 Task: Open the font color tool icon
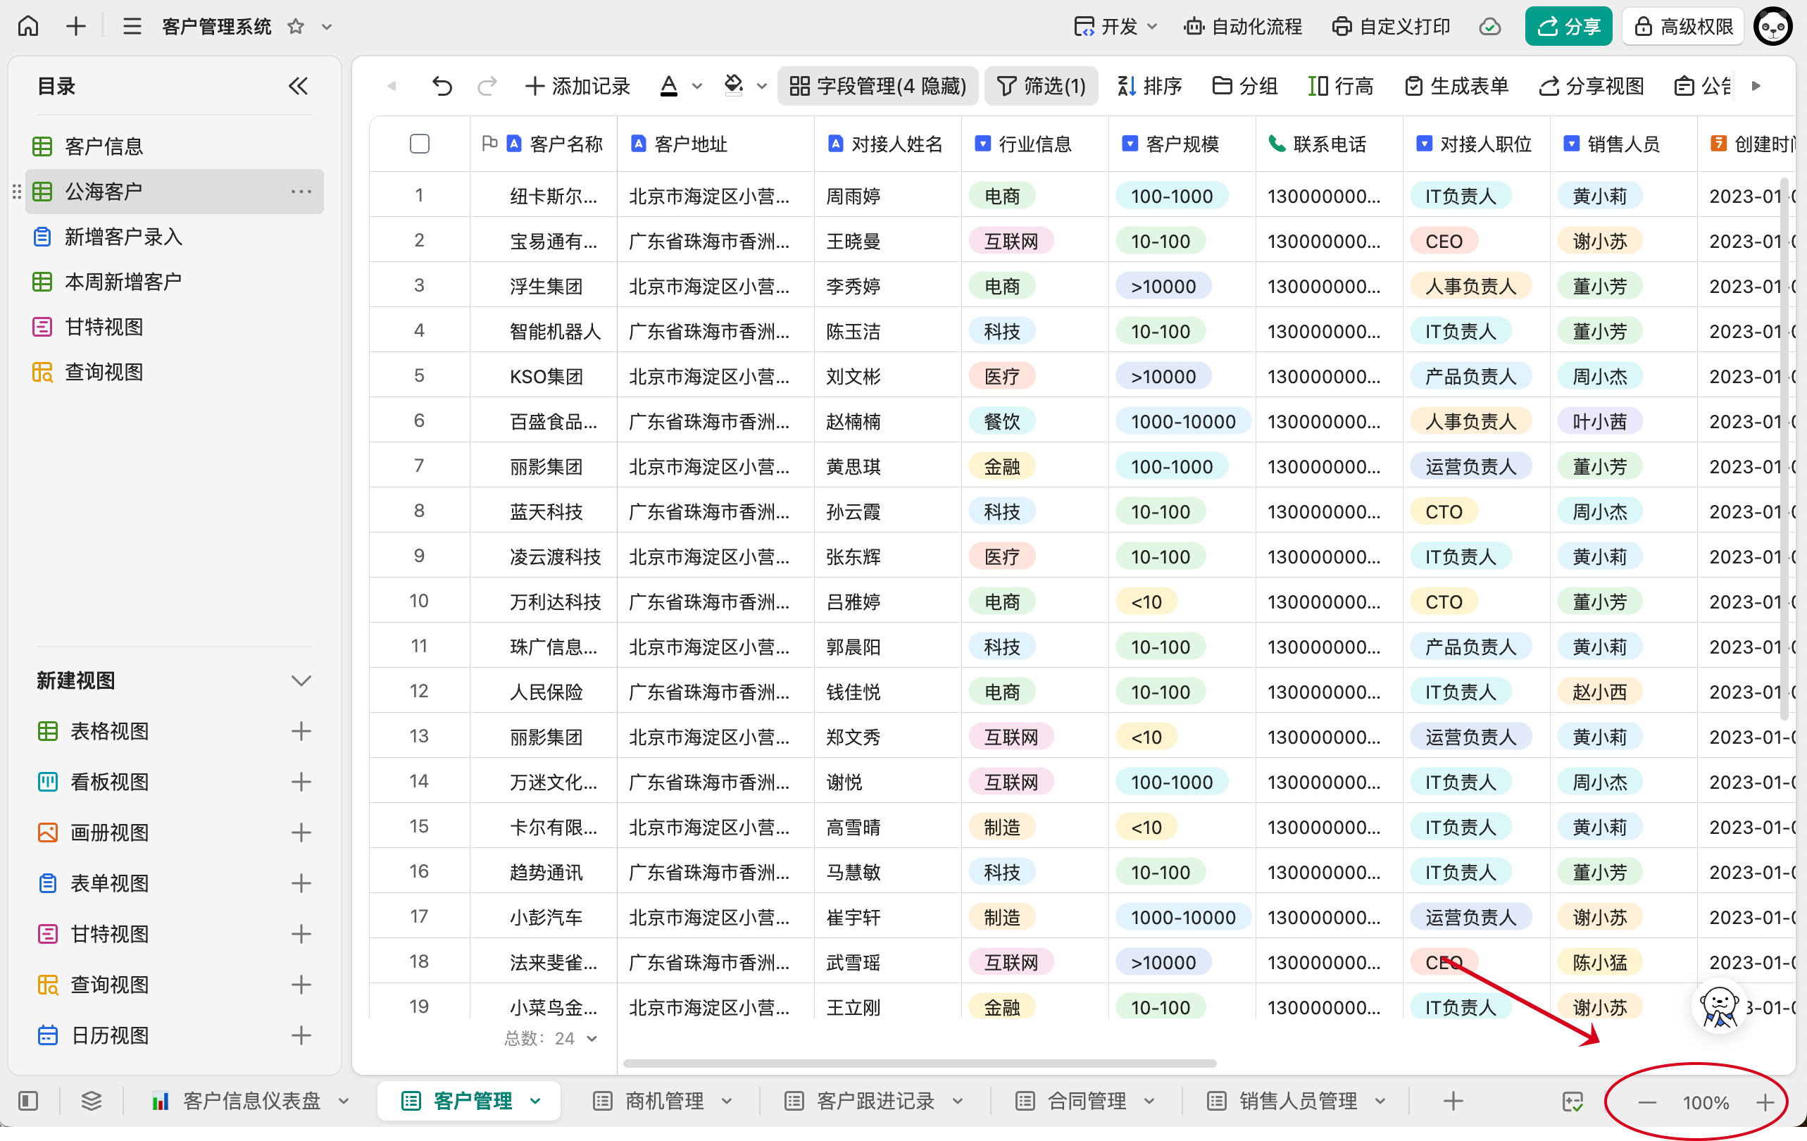(x=670, y=87)
